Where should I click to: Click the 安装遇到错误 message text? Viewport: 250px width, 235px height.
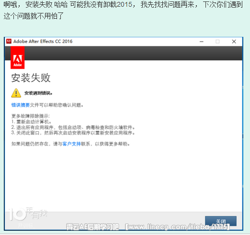pos(38,93)
